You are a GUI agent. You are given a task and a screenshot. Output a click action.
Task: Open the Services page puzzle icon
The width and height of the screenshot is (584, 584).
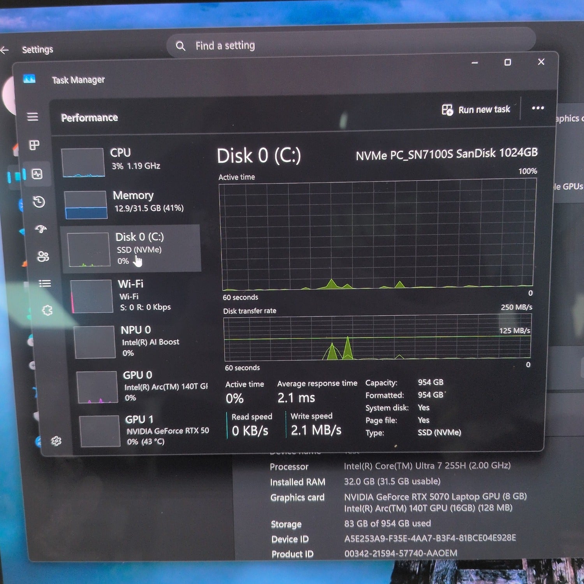pos(47,310)
